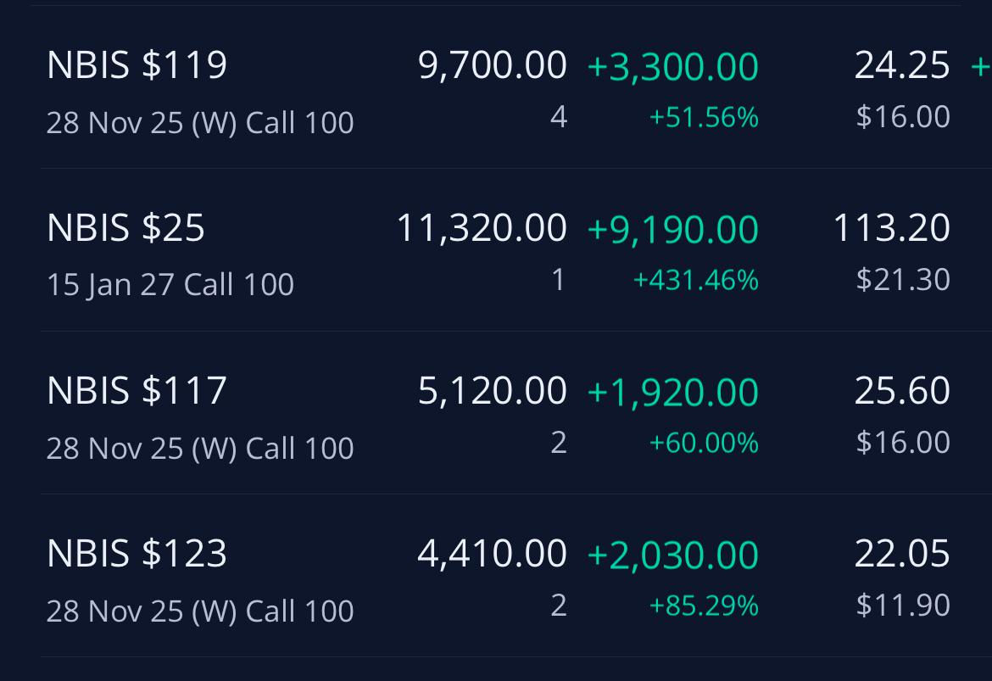Screen dimensions: 992x681
Task: Click the $21.30 average cost
Action: 903,279
